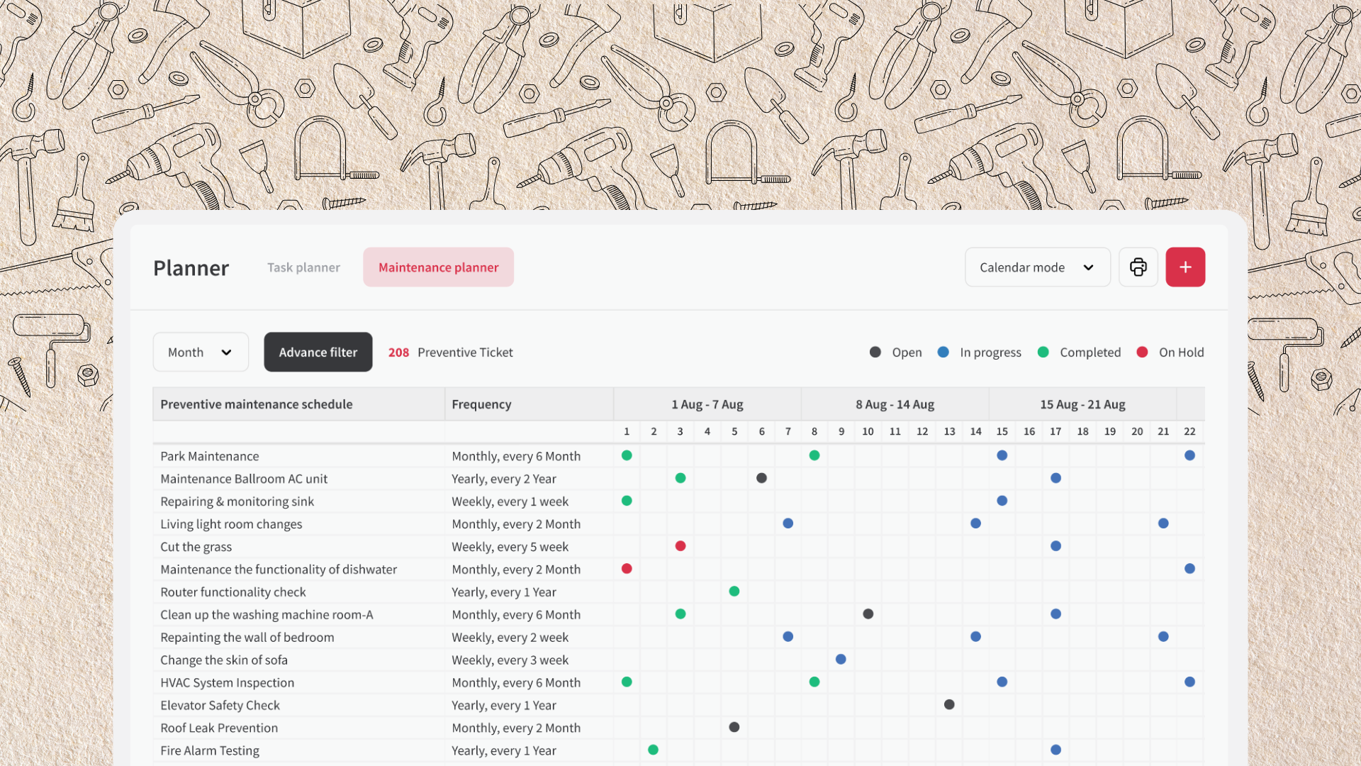The image size is (1361, 766).
Task: Click the 8 Aug - 14 Aug week header
Action: 895,404
